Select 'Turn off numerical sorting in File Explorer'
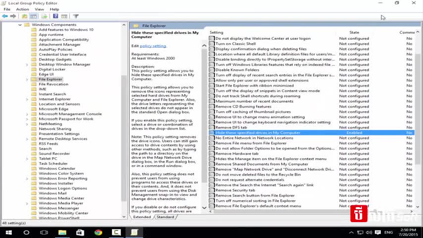The height and width of the screenshot is (238, 423). [312, 201]
